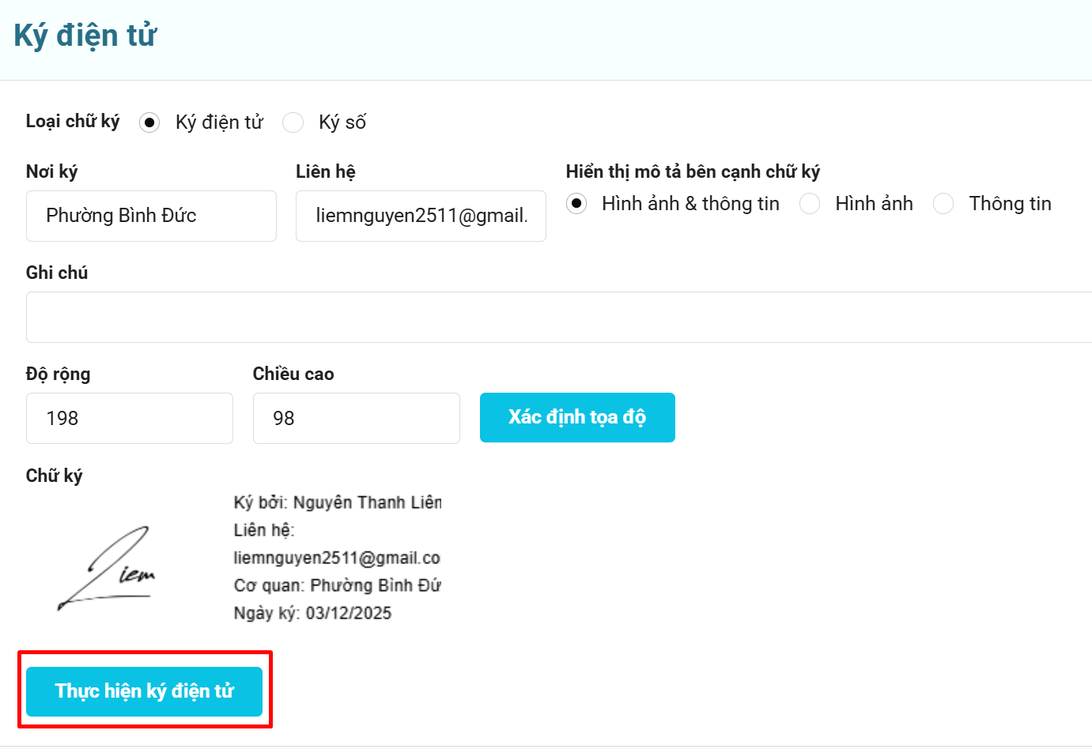Select the 'Ký điện tử' signature type radio
The height and width of the screenshot is (749, 1092).
[149, 122]
